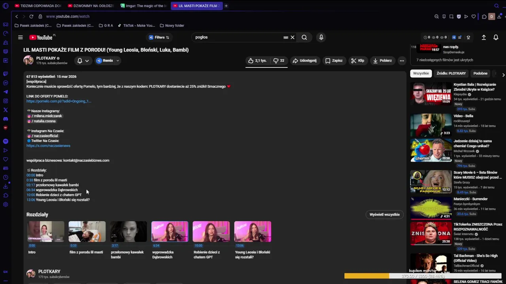Open the wyprowadzka Dąbrowskich chapter thumbnail

170,232
